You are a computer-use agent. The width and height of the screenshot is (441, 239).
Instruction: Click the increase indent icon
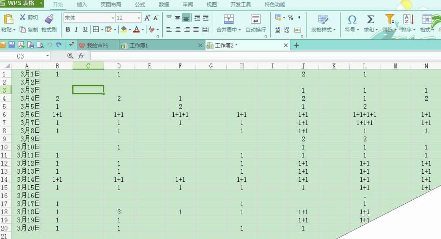[x=206, y=18]
